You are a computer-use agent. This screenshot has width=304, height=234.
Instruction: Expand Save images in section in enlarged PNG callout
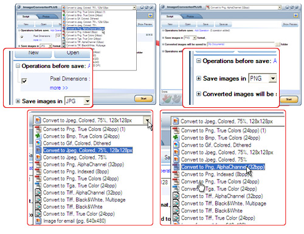[x=199, y=78]
